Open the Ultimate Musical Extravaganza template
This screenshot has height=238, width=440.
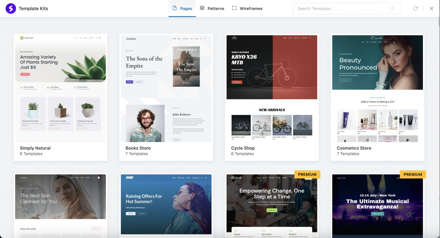pos(377,206)
